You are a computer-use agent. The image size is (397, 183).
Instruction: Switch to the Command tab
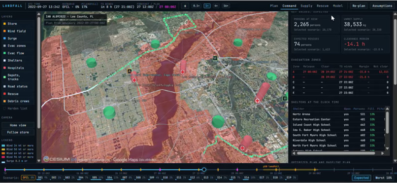pos(289,6)
